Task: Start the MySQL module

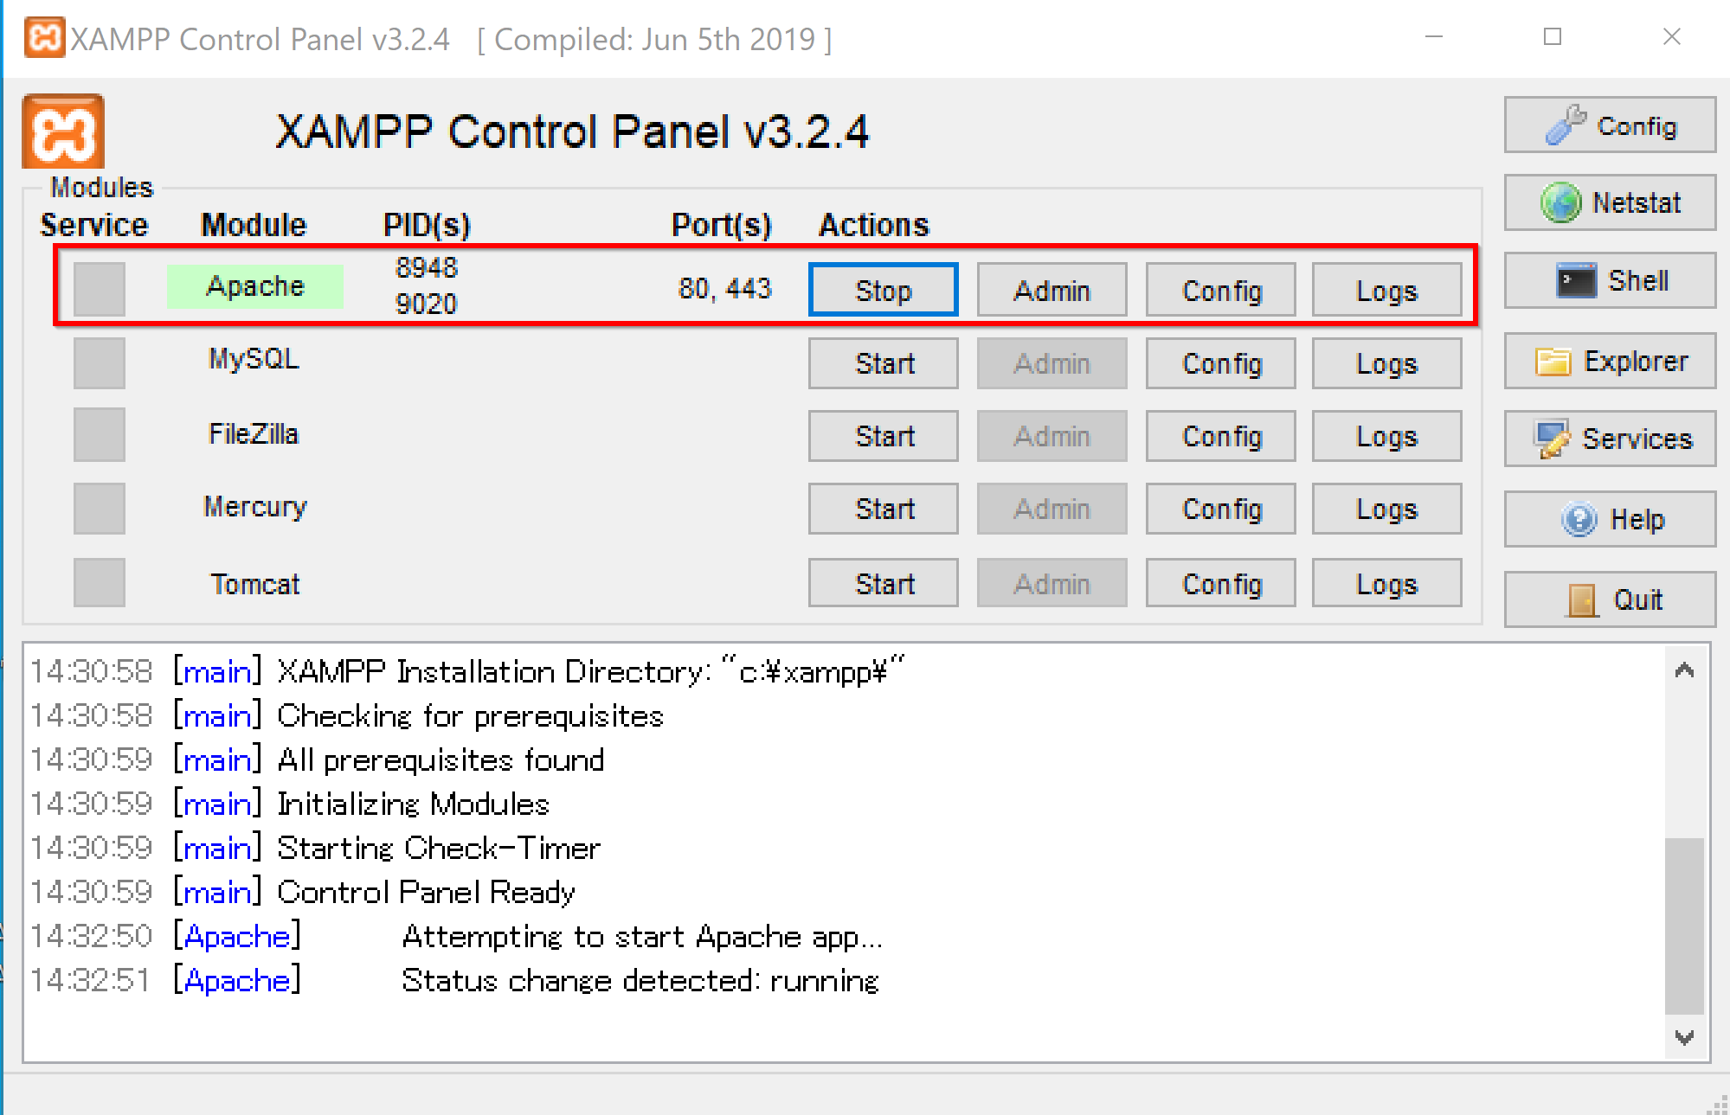Action: point(884,363)
